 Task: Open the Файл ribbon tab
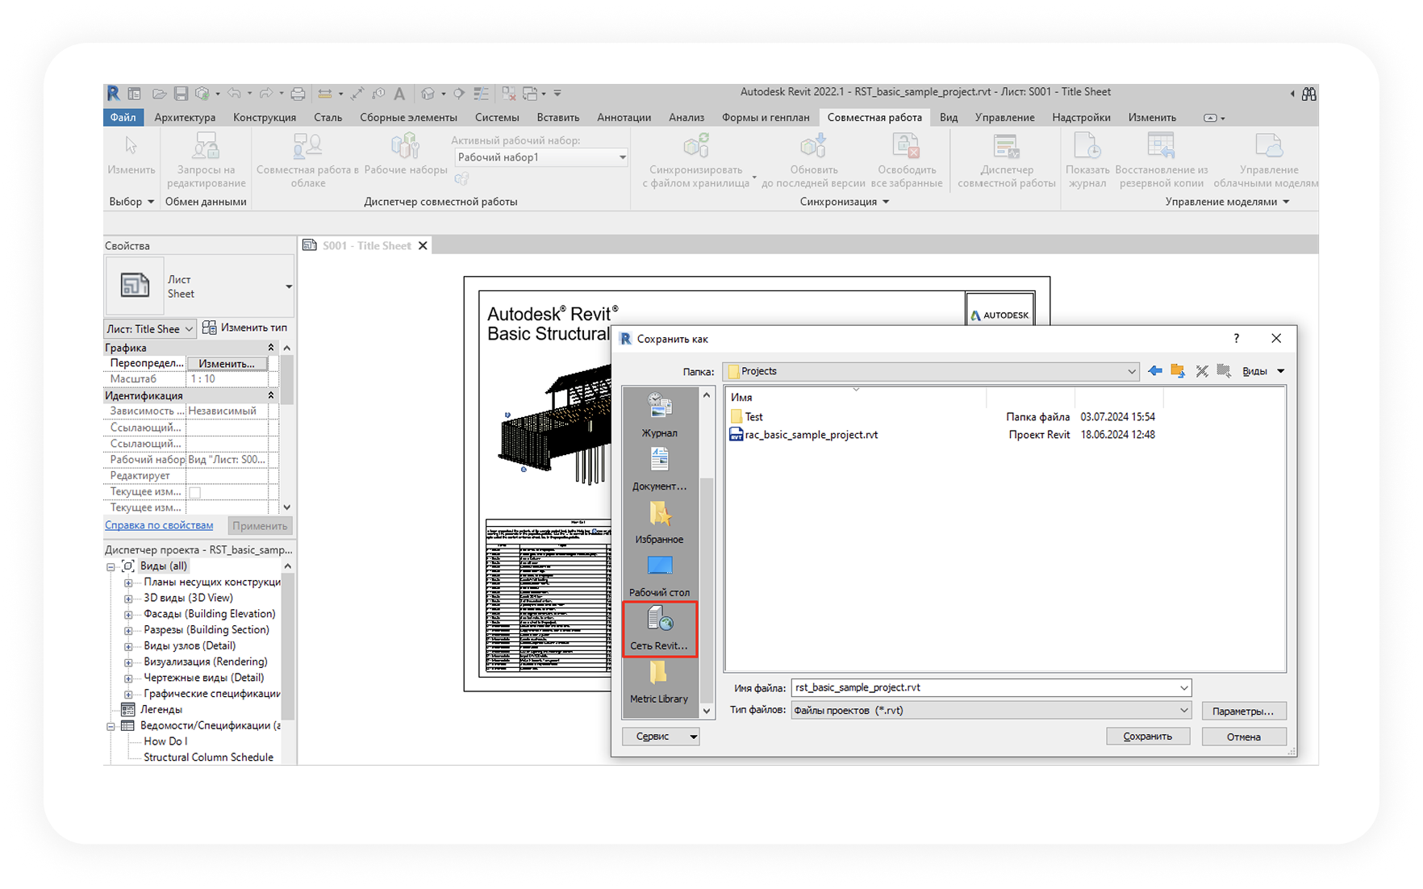123,118
